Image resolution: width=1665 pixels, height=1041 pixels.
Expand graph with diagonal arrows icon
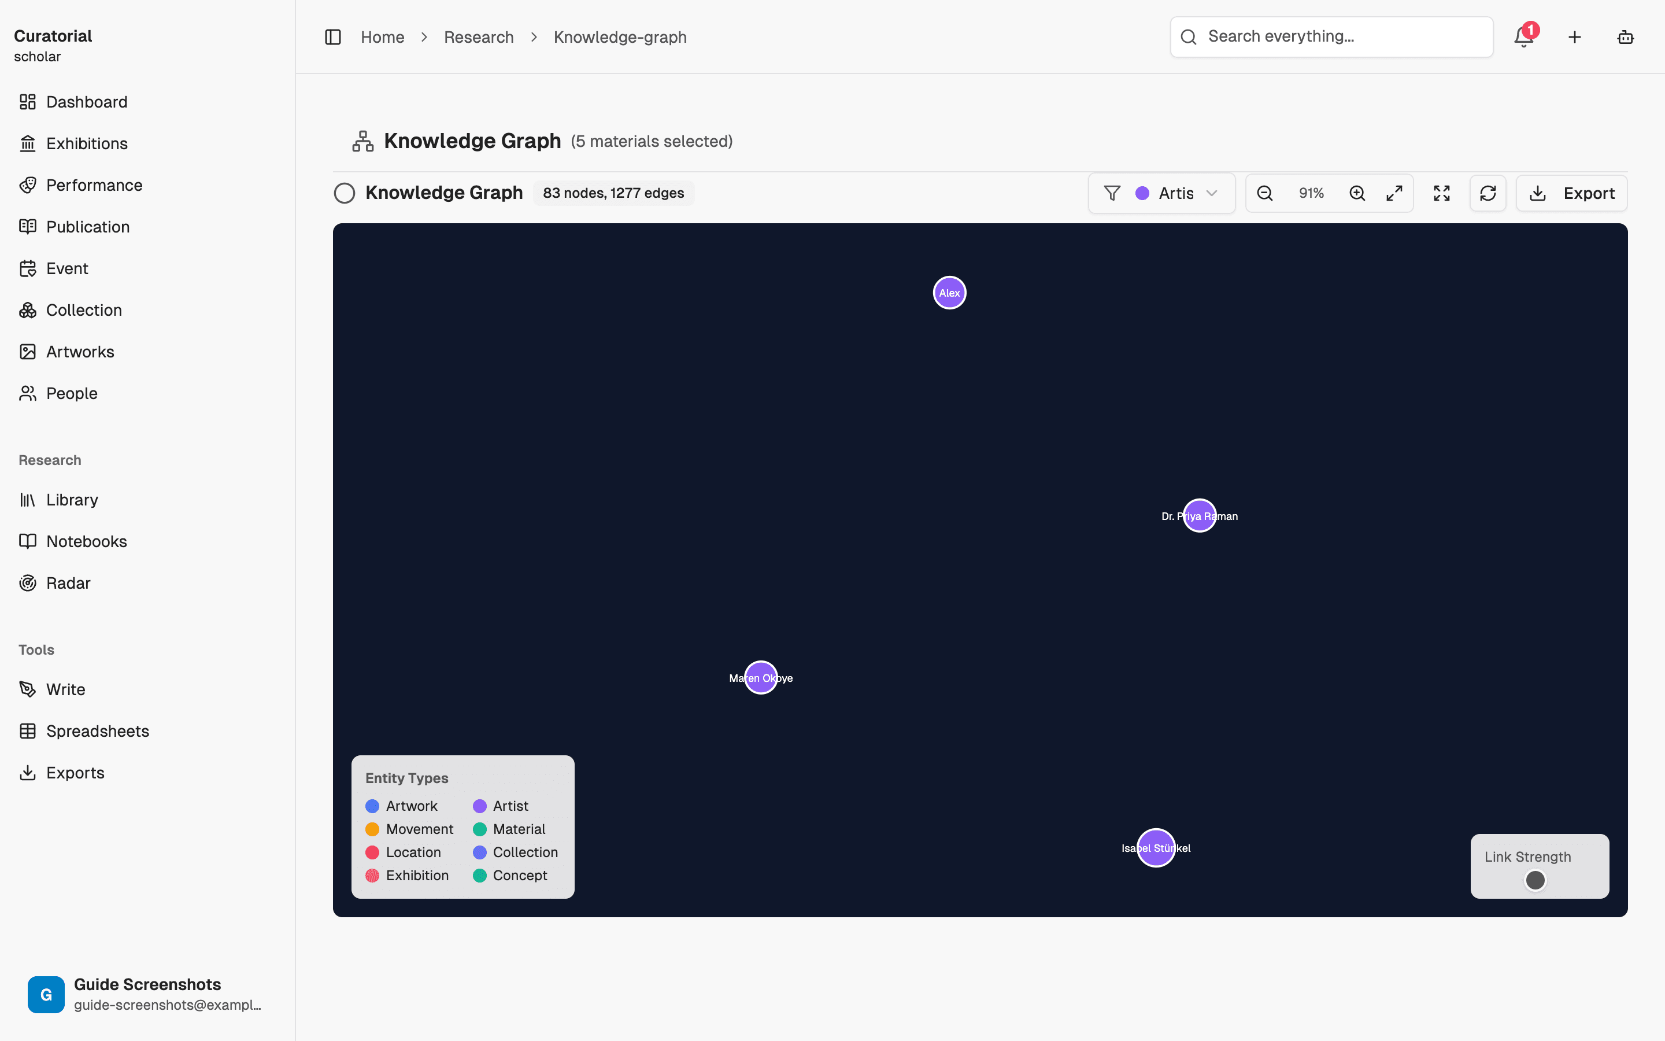(x=1394, y=194)
